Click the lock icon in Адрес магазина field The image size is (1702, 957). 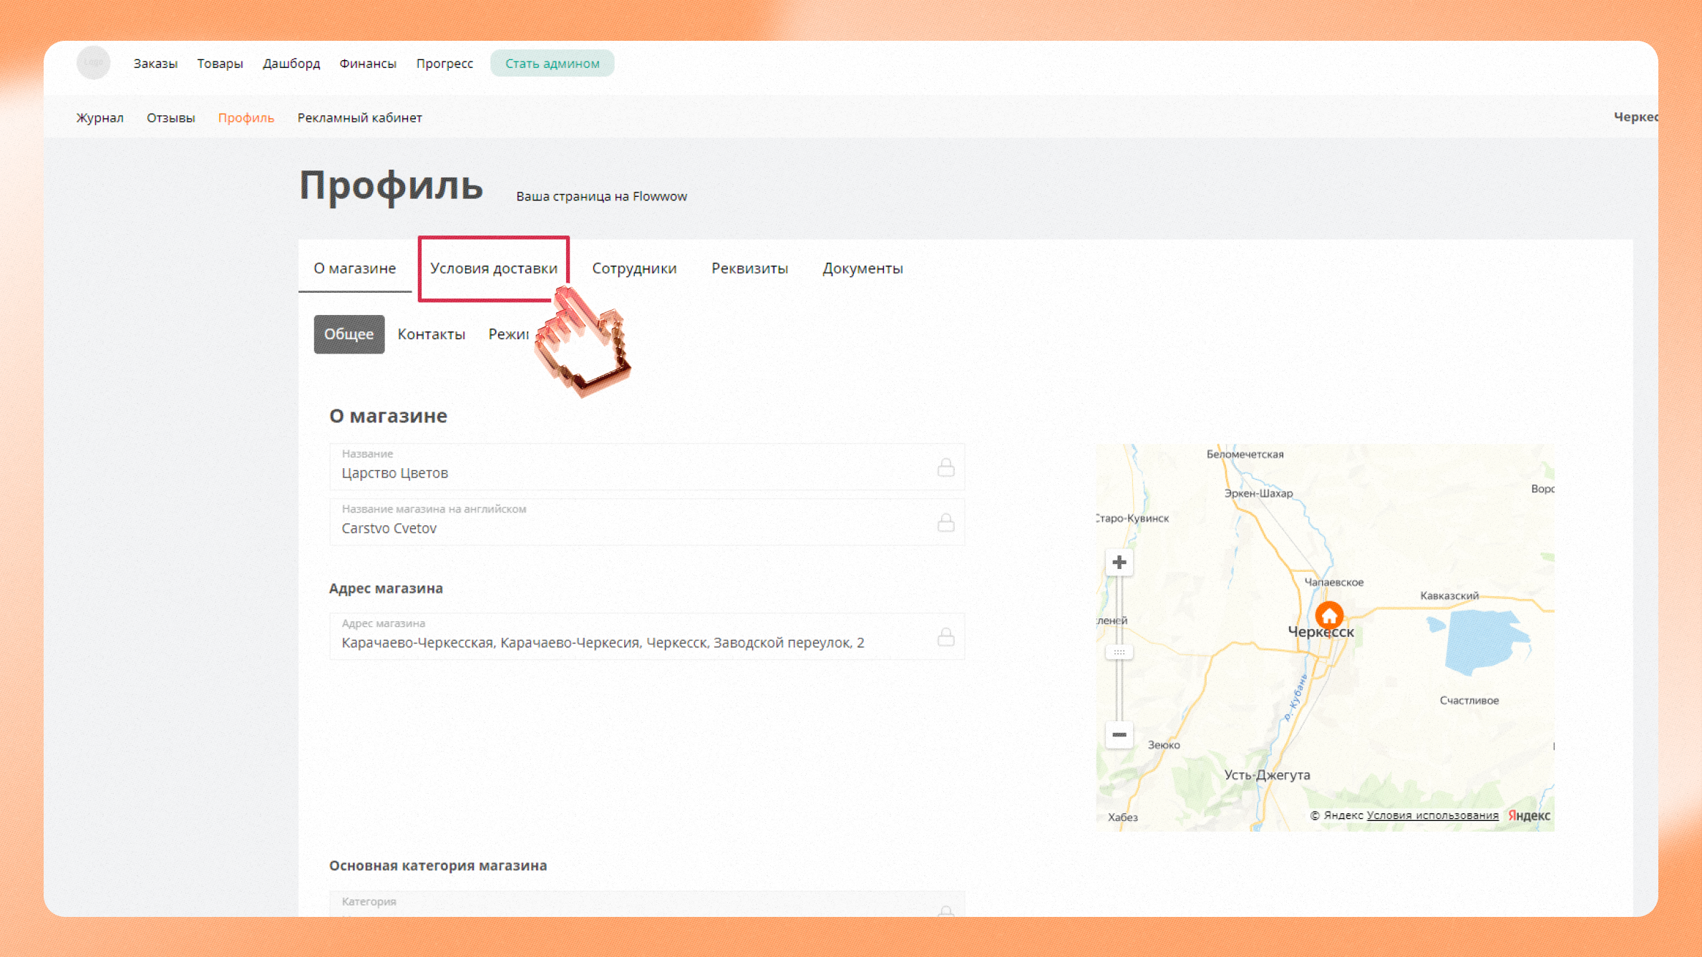[945, 636]
